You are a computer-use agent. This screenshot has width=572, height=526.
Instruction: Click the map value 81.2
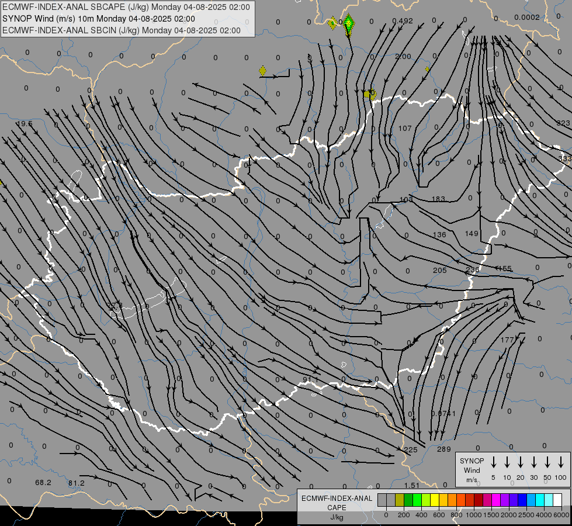pos(76,483)
